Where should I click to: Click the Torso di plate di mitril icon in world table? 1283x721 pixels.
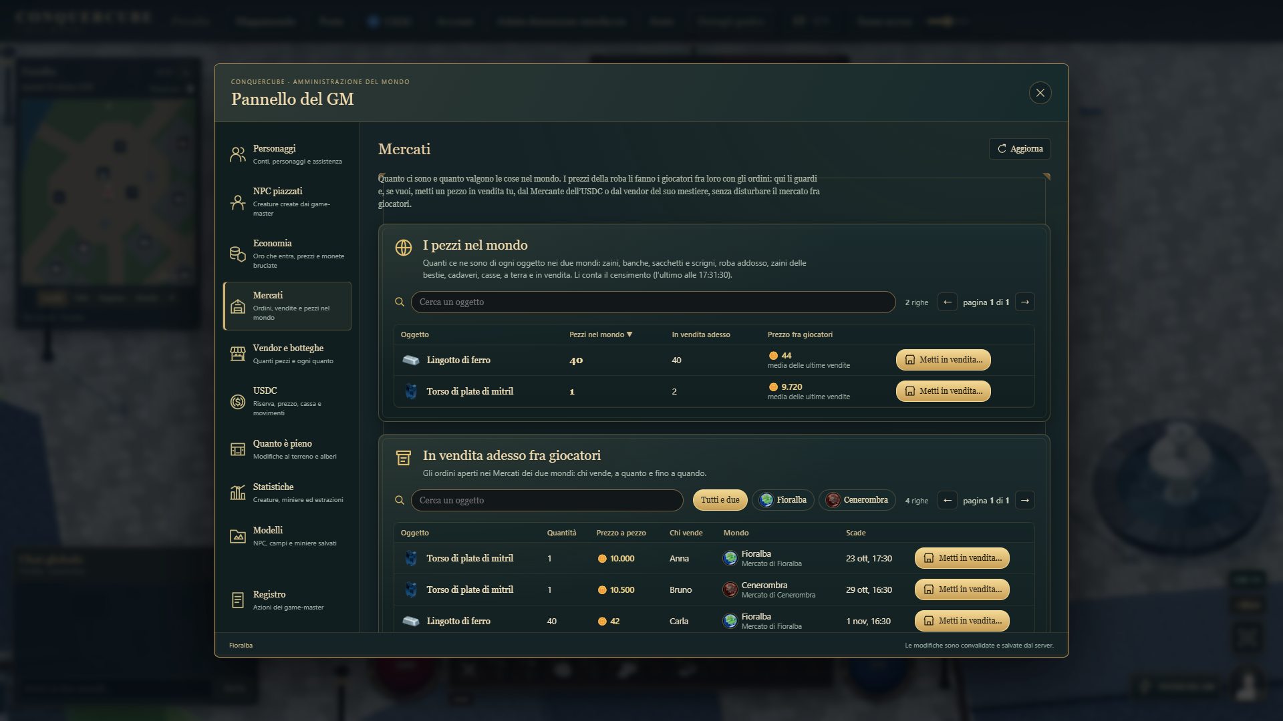[411, 391]
